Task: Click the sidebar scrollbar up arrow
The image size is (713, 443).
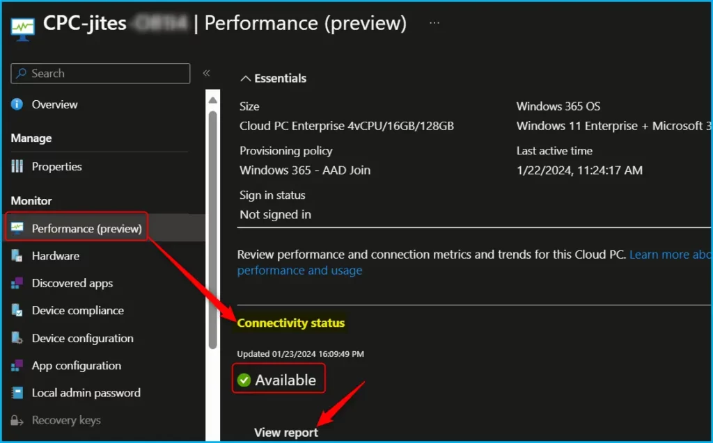Action: click(x=213, y=100)
